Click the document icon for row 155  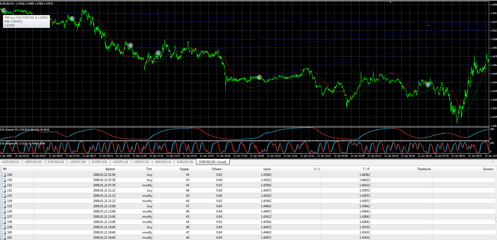4,206
